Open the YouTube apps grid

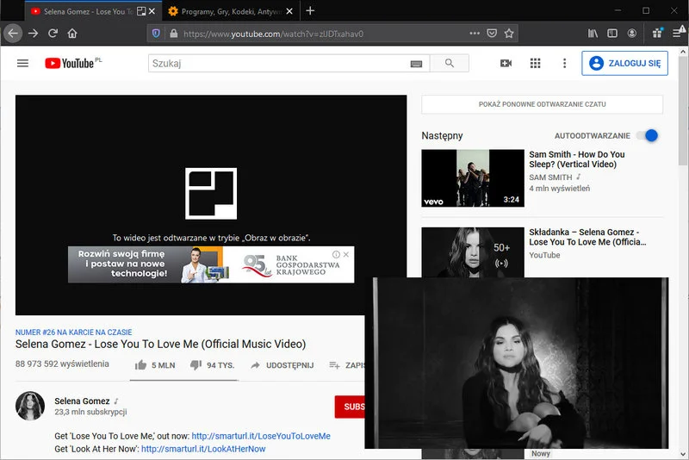click(535, 64)
